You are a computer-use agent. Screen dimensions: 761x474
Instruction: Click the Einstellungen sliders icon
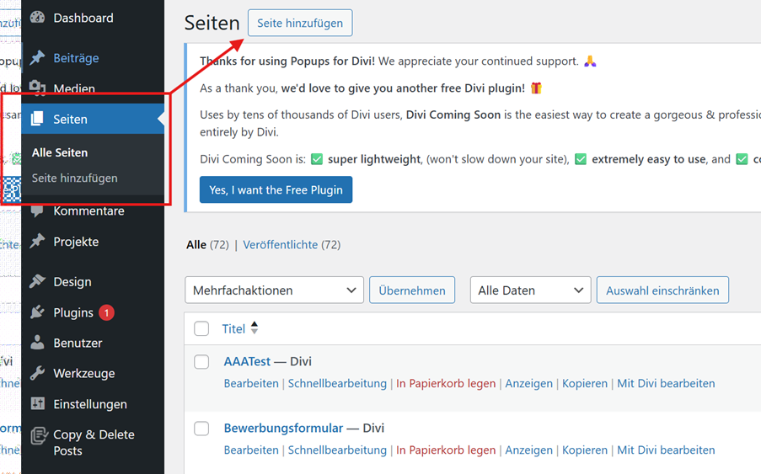[x=37, y=404]
